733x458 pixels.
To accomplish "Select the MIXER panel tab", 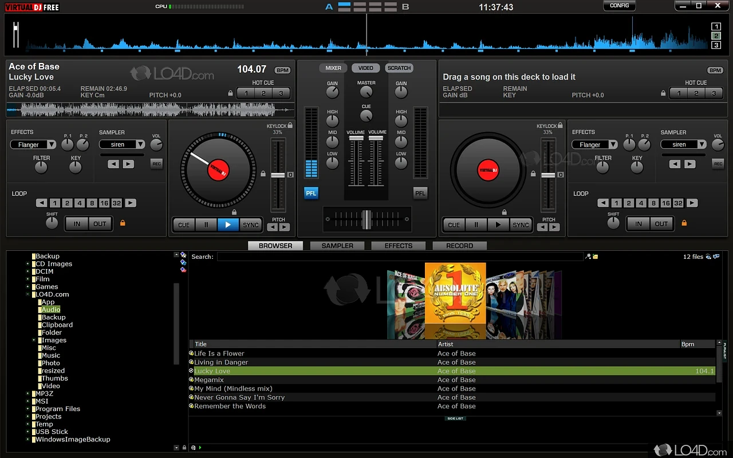I will click(333, 68).
